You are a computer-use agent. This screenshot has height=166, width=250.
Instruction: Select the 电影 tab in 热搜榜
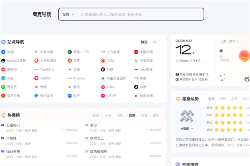(120, 115)
